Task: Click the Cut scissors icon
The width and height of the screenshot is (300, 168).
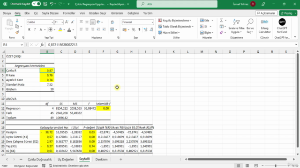Action: (x=17, y=21)
